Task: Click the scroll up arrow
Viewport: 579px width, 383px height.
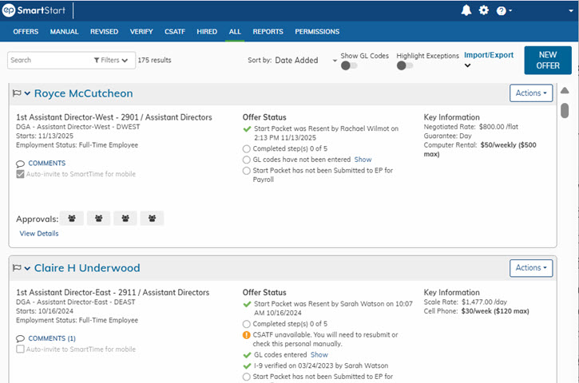Action: coord(565,90)
